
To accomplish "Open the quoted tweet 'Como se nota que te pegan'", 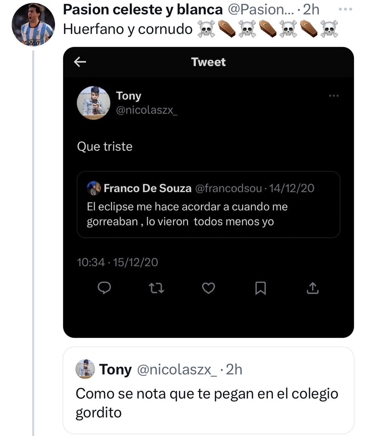I will (x=208, y=391).
